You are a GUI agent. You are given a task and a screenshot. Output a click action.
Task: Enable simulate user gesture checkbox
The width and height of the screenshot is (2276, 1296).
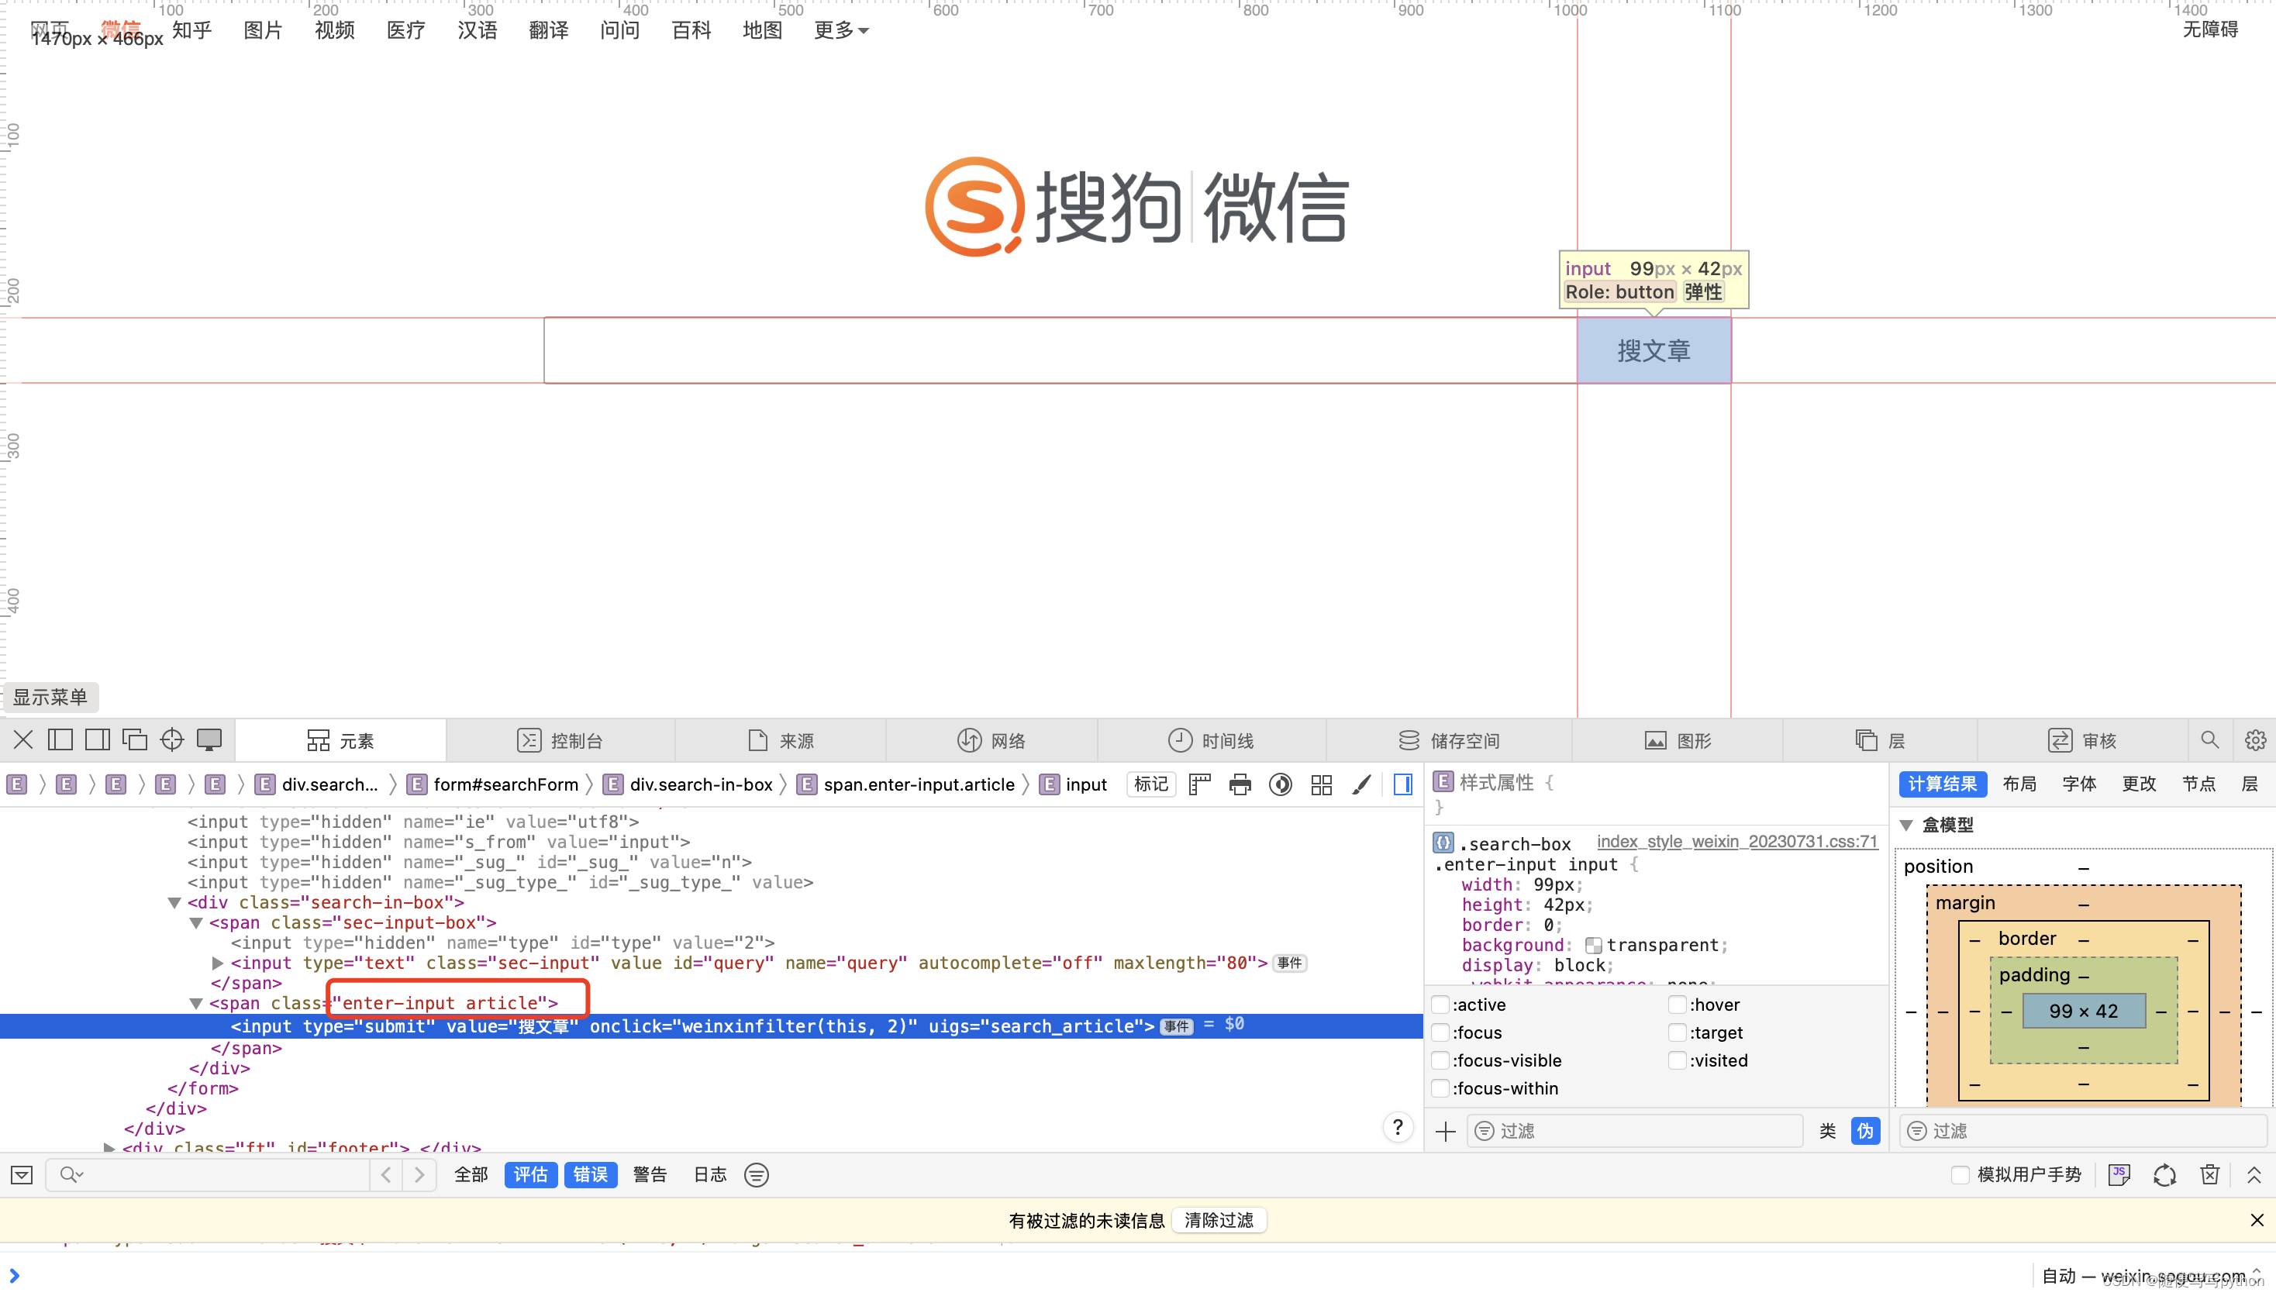pos(1959,1175)
